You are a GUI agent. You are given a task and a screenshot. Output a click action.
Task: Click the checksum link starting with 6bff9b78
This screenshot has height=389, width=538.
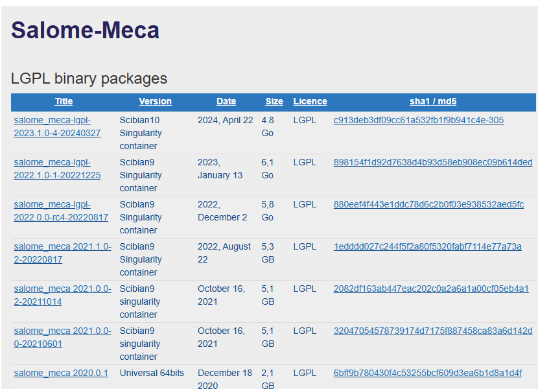427,373
